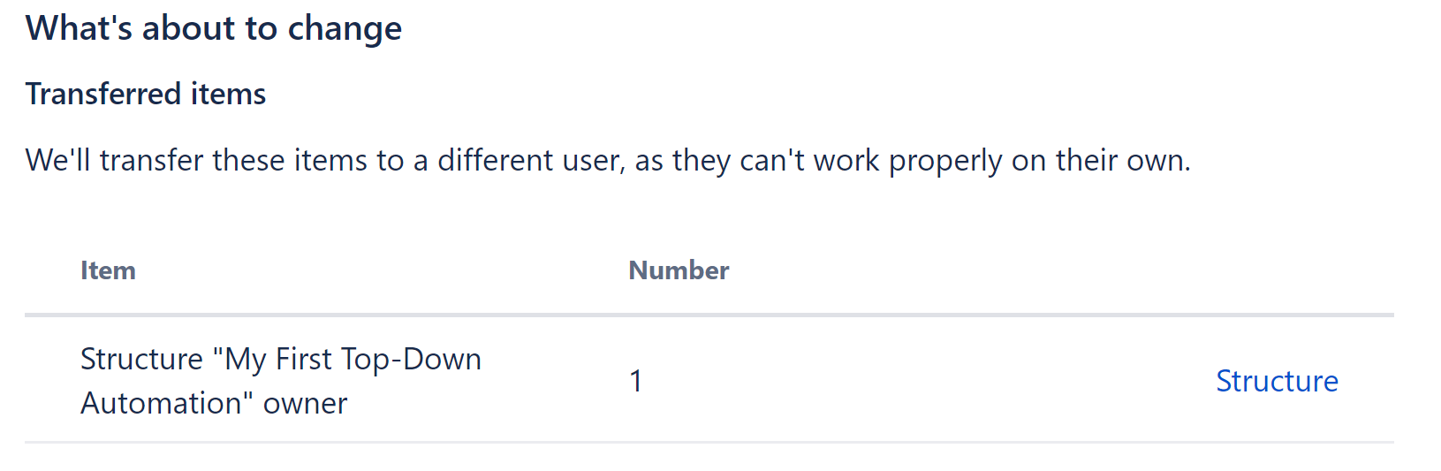Image resolution: width=1441 pixels, height=471 pixels.
Task: Open the Structure link
Action: 1277,381
